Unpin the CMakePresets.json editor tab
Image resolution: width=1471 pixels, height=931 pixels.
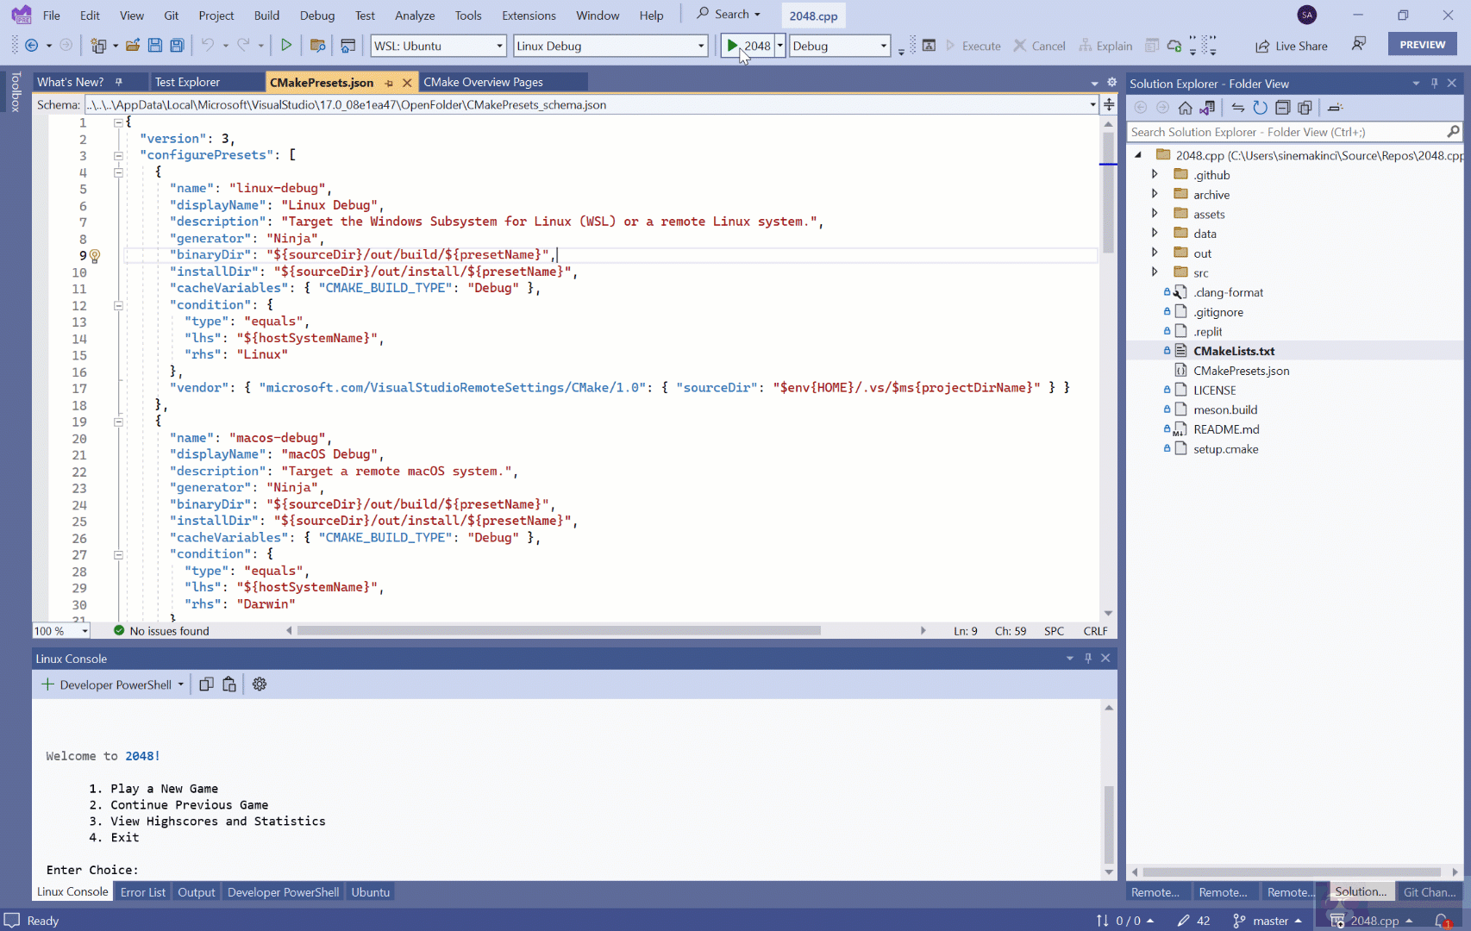388,82
